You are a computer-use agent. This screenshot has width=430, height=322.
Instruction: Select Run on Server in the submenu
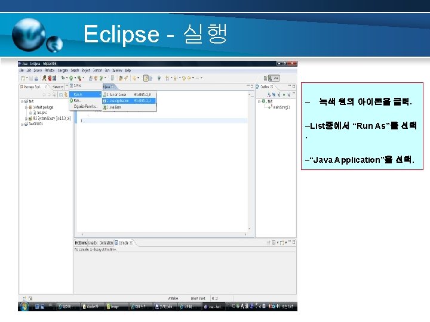point(129,94)
